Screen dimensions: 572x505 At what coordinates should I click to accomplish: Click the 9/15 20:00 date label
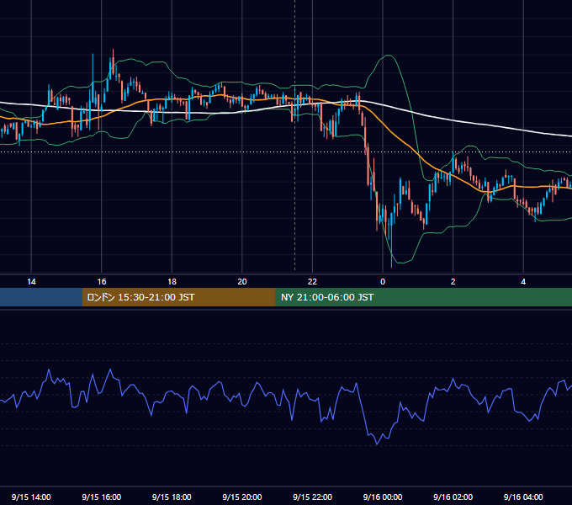(242, 497)
